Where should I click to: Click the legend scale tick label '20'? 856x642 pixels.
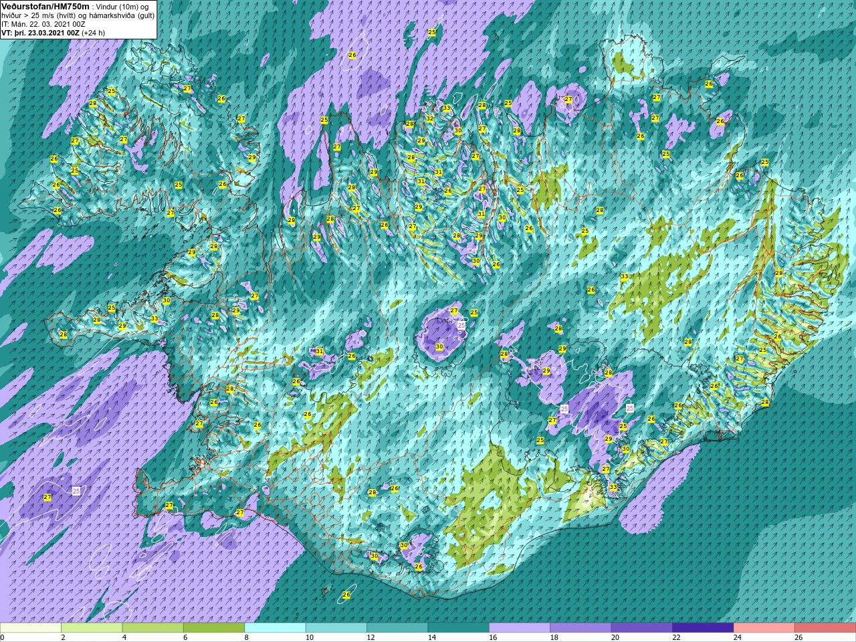tap(615, 638)
